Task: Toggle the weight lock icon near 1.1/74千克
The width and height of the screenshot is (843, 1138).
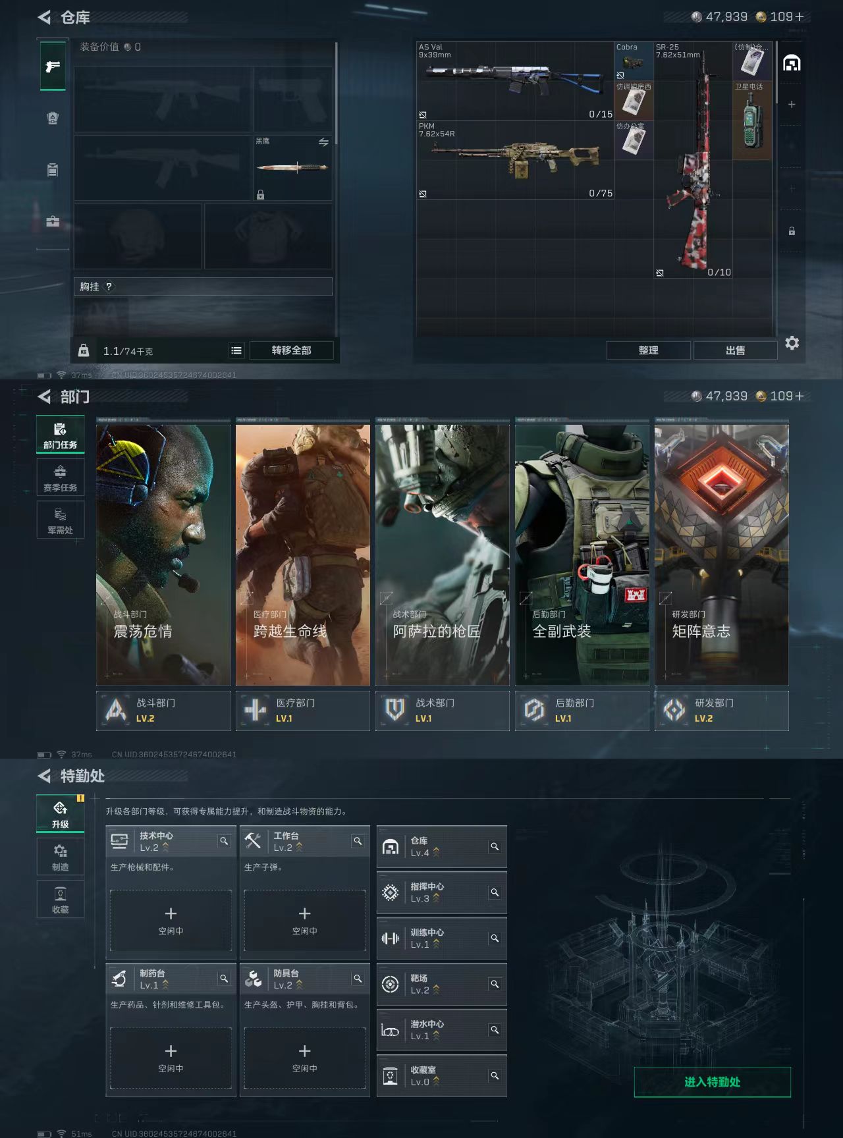Action: tap(84, 351)
